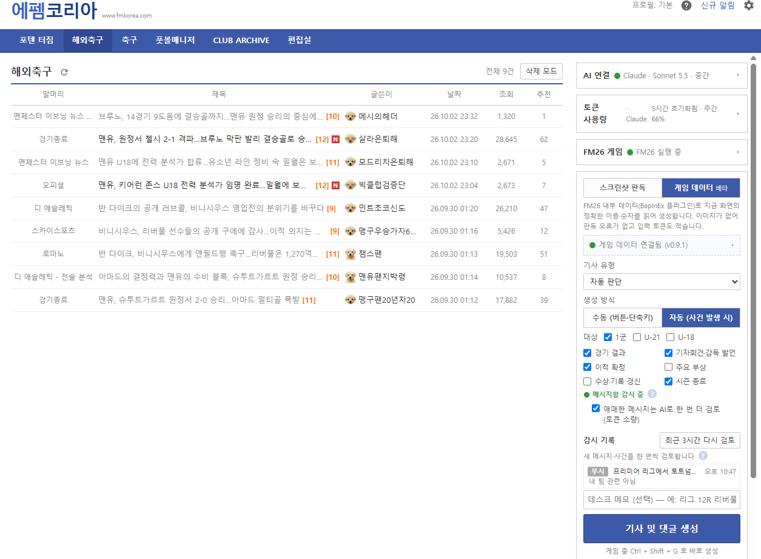Open the 포텐 터짐 menu
761x559 pixels.
[x=36, y=41]
